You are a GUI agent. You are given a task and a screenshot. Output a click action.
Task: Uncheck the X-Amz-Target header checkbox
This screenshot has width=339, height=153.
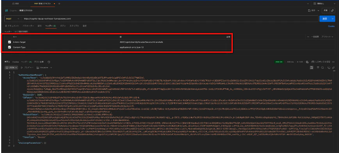pyautogui.click(x=9, y=42)
